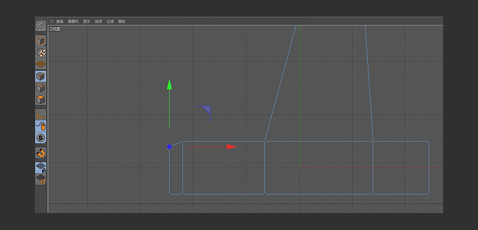Switch to Texture mode checkered cube icon
The image size is (478, 230).
click(x=41, y=53)
